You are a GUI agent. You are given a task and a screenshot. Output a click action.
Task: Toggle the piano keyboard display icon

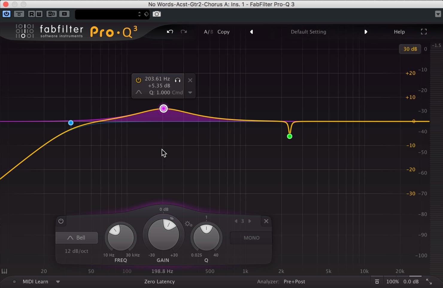(4, 271)
